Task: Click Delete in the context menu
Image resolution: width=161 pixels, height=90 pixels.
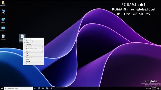Action: (x=33, y=59)
